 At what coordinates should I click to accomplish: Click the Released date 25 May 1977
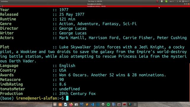pos(72,15)
